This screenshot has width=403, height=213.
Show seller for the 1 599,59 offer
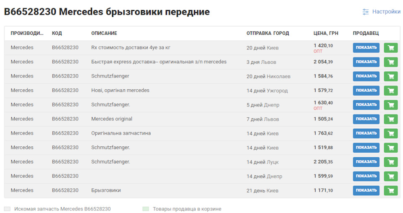(x=366, y=176)
